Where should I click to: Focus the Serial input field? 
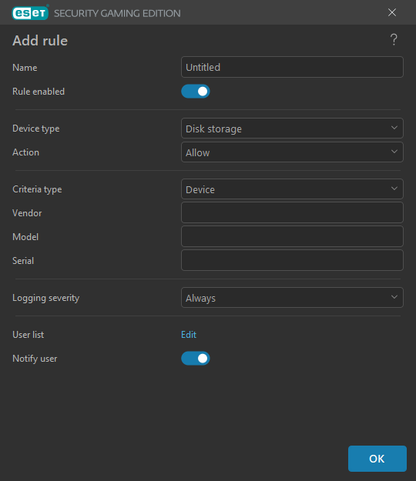[292, 260]
